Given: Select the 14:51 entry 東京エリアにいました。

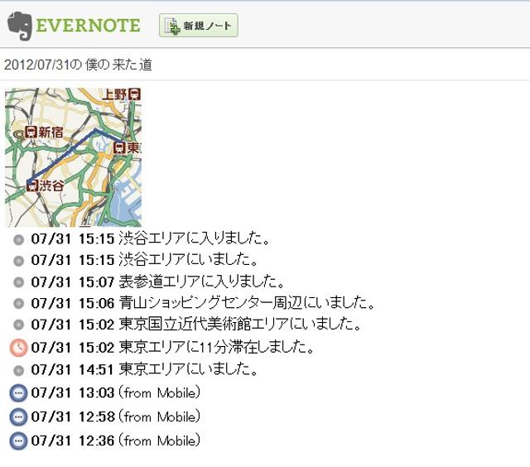Looking at the screenshot, I should coord(189,369).
